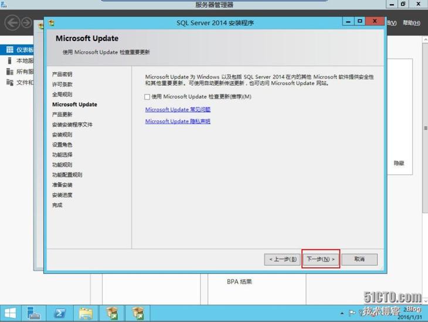Click Action Center flag tray icon
The image size is (428, 322).
pyautogui.click(x=352, y=313)
